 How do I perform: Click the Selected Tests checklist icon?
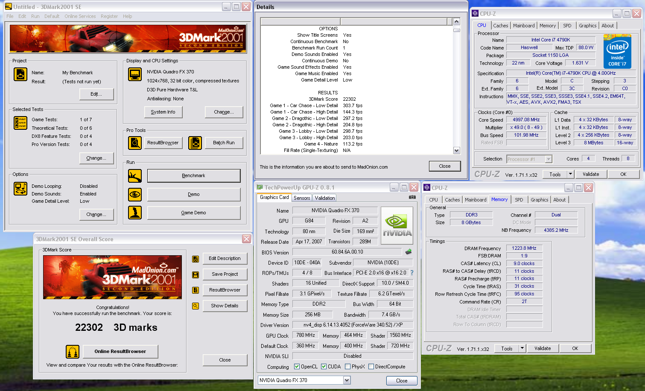coord(20,123)
